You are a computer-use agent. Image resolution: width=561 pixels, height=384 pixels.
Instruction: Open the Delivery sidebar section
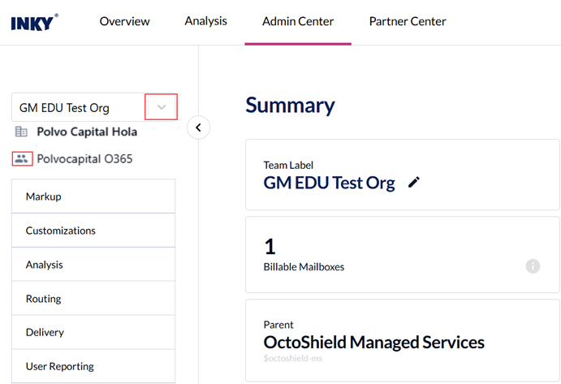pos(93,332)
